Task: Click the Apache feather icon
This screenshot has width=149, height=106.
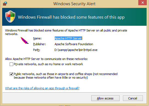Action: click(24, 41)
